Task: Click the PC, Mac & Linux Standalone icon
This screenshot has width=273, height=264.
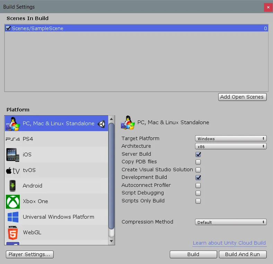Action: pos(13,124)
